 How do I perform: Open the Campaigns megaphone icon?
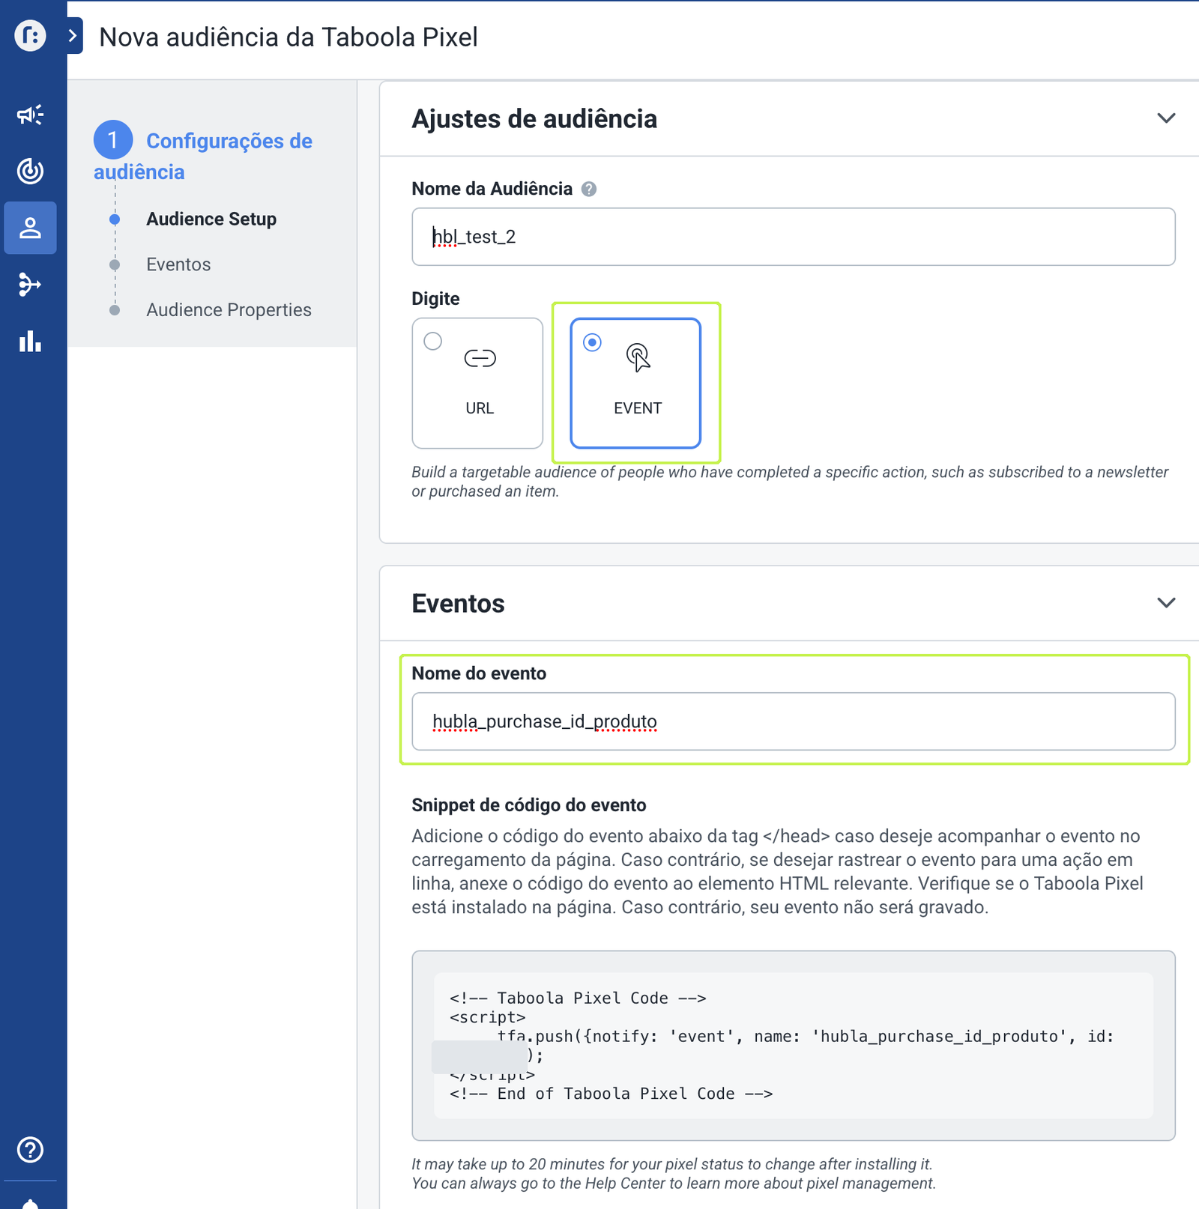click(x=30, y=115)
